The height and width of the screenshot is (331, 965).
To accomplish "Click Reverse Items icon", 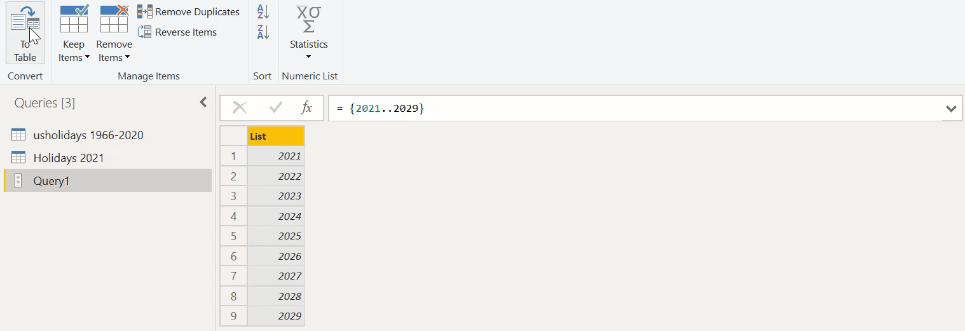I will pos(145,32).
